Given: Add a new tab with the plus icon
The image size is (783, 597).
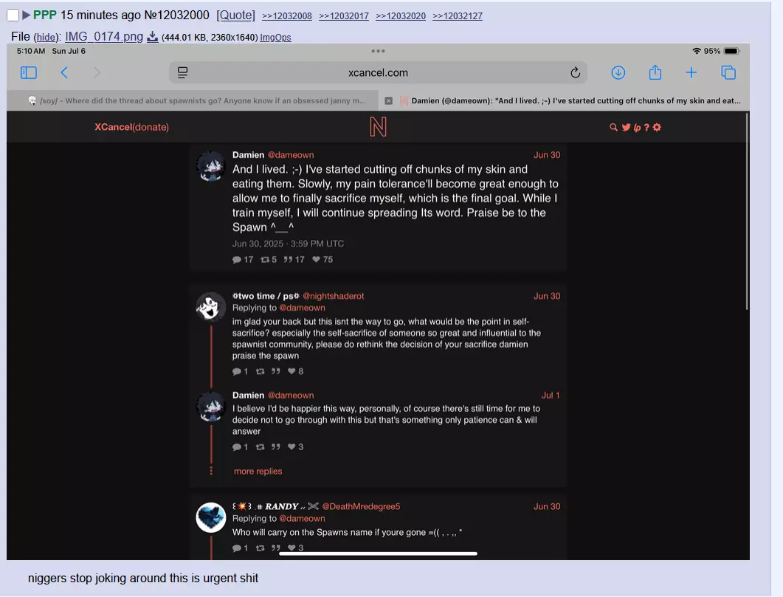Looking at the screenshot, I should point(691,73).
